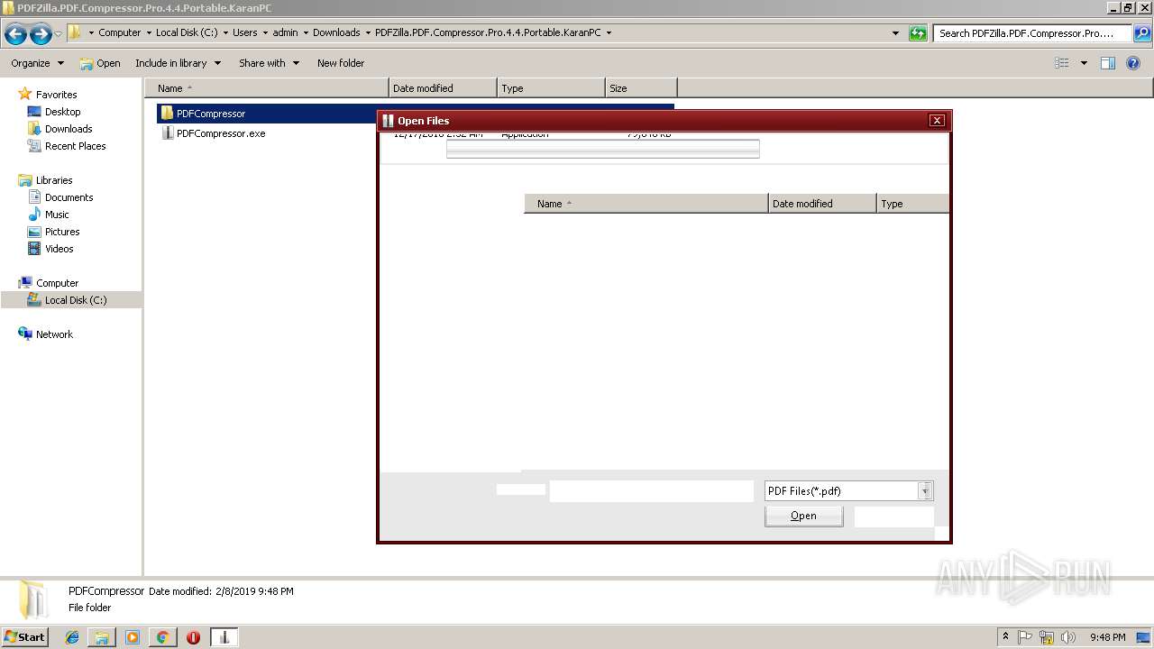Open the Music library
The height and width of the screenshot is (649, 1154).
[x=57, y=215]
